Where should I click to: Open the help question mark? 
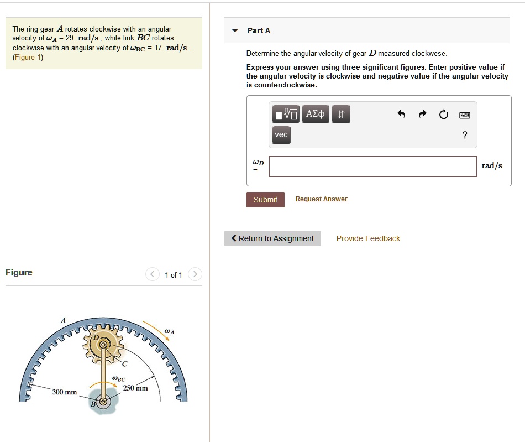coord(465,135)
